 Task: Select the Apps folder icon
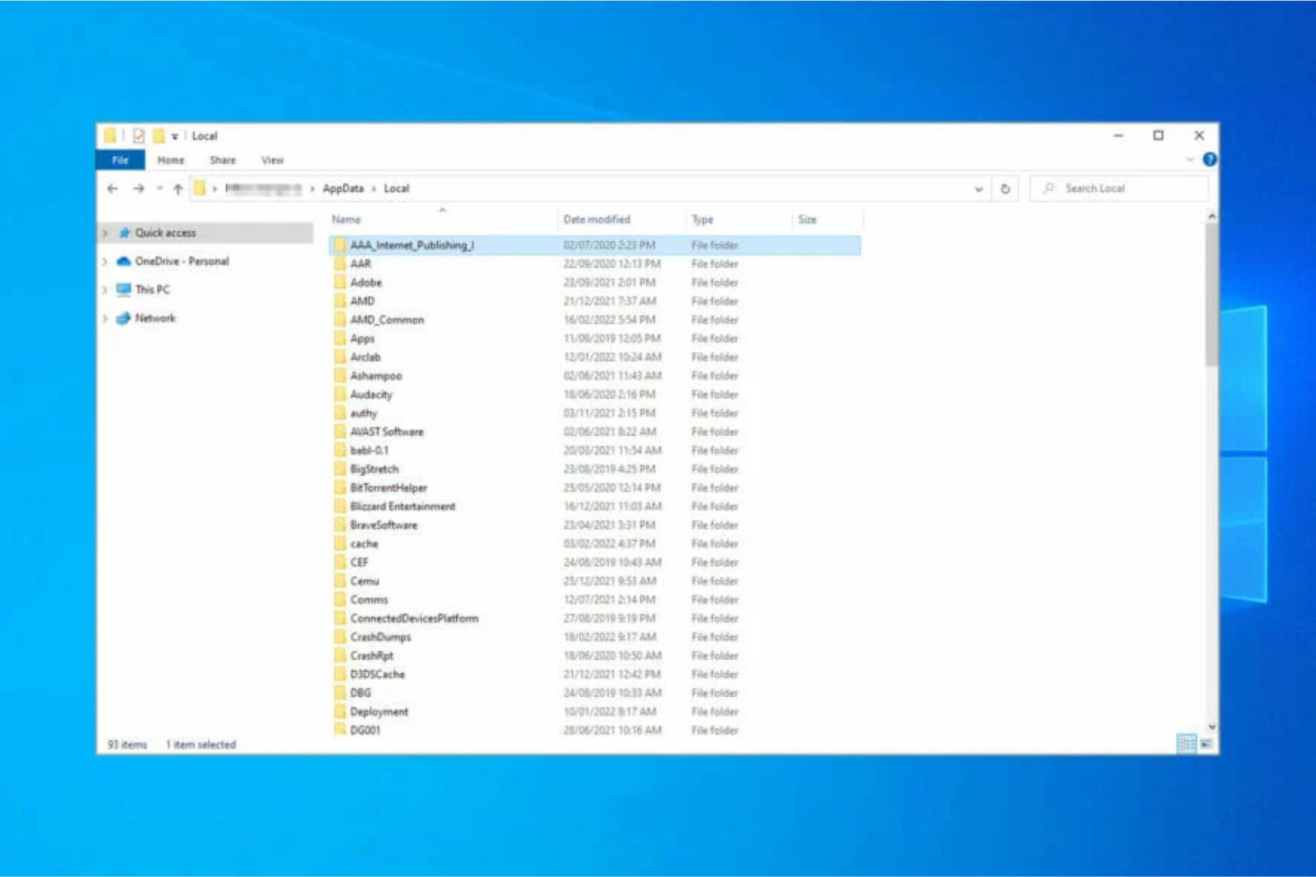(340, 338)
